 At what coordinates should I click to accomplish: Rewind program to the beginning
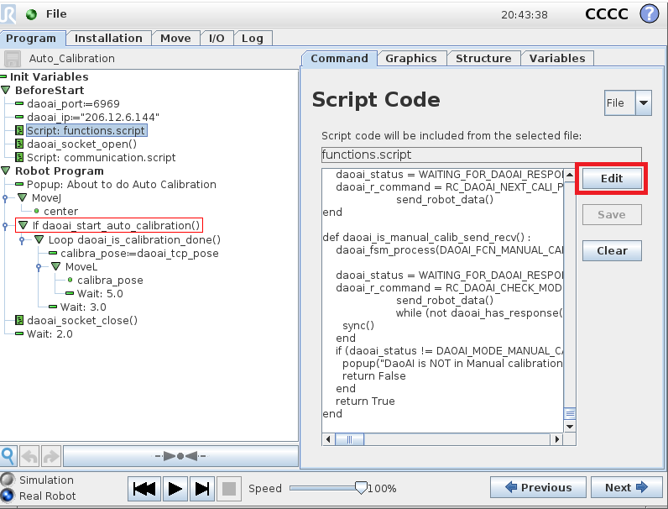pos(144,489)
